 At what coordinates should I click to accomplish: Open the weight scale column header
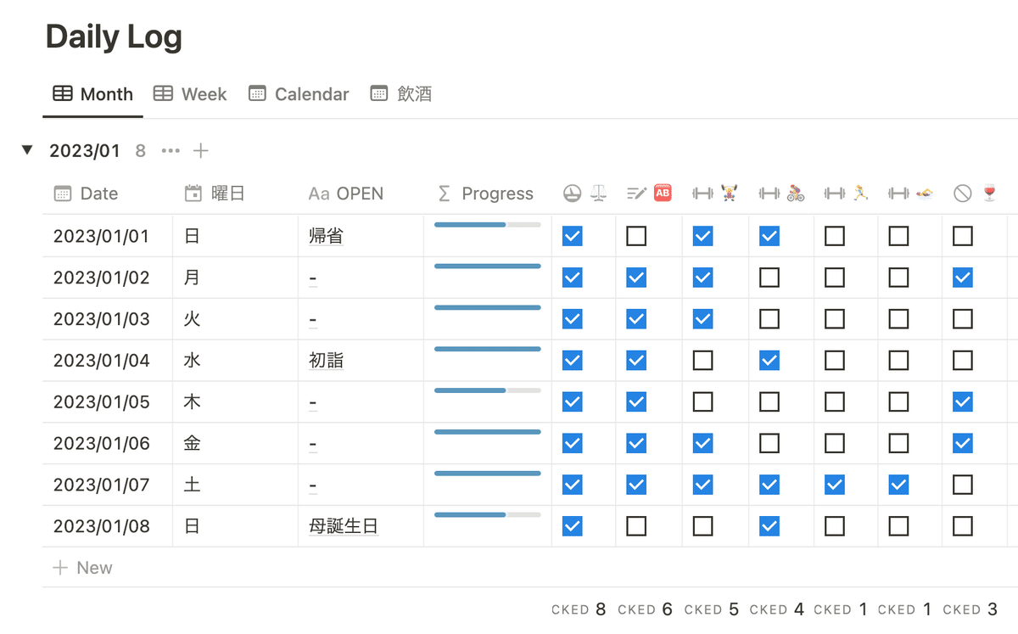pyautogui.click(x=585, y=194)
